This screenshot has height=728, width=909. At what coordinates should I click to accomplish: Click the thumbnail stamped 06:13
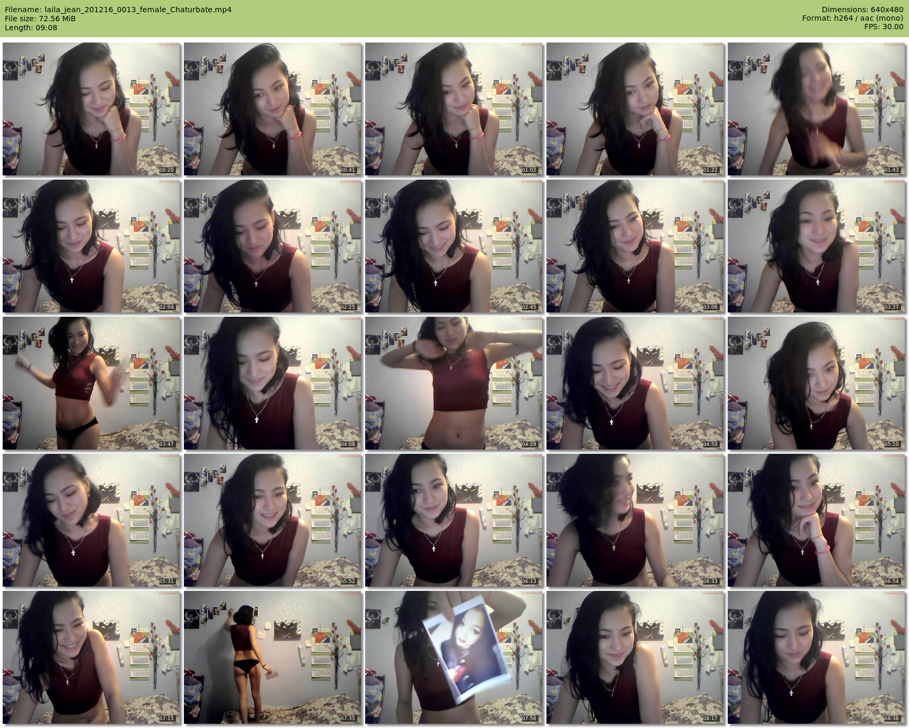454,520
